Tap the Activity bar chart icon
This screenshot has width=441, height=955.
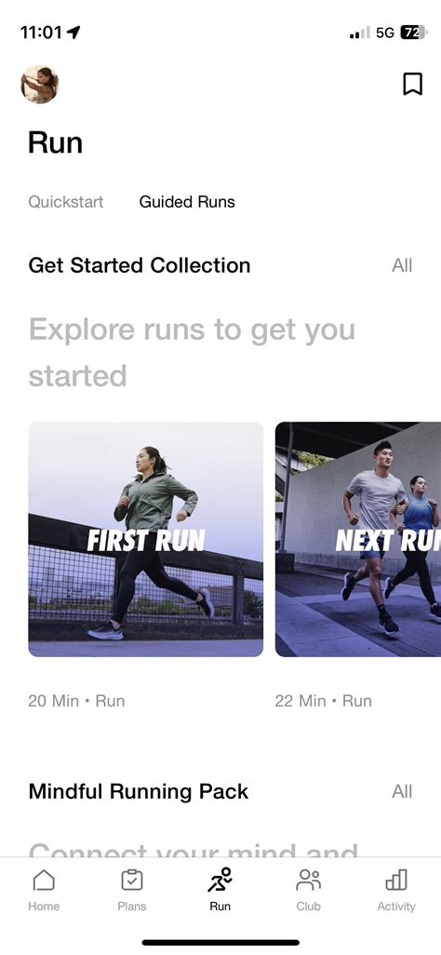click(x=396, y=880)
